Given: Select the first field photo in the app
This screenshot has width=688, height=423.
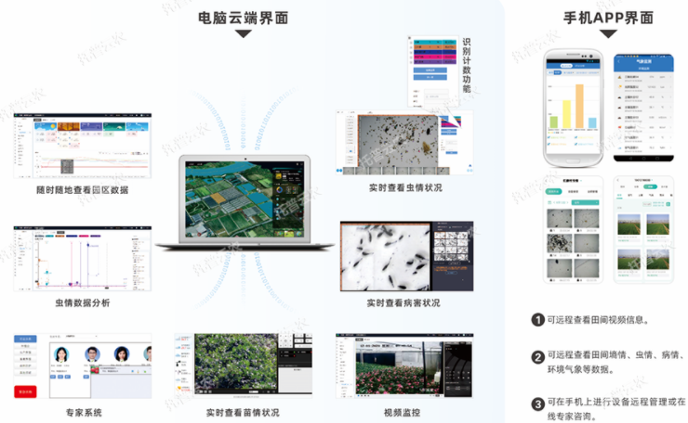Looking at the screenshot, I should tap(628, 224).
